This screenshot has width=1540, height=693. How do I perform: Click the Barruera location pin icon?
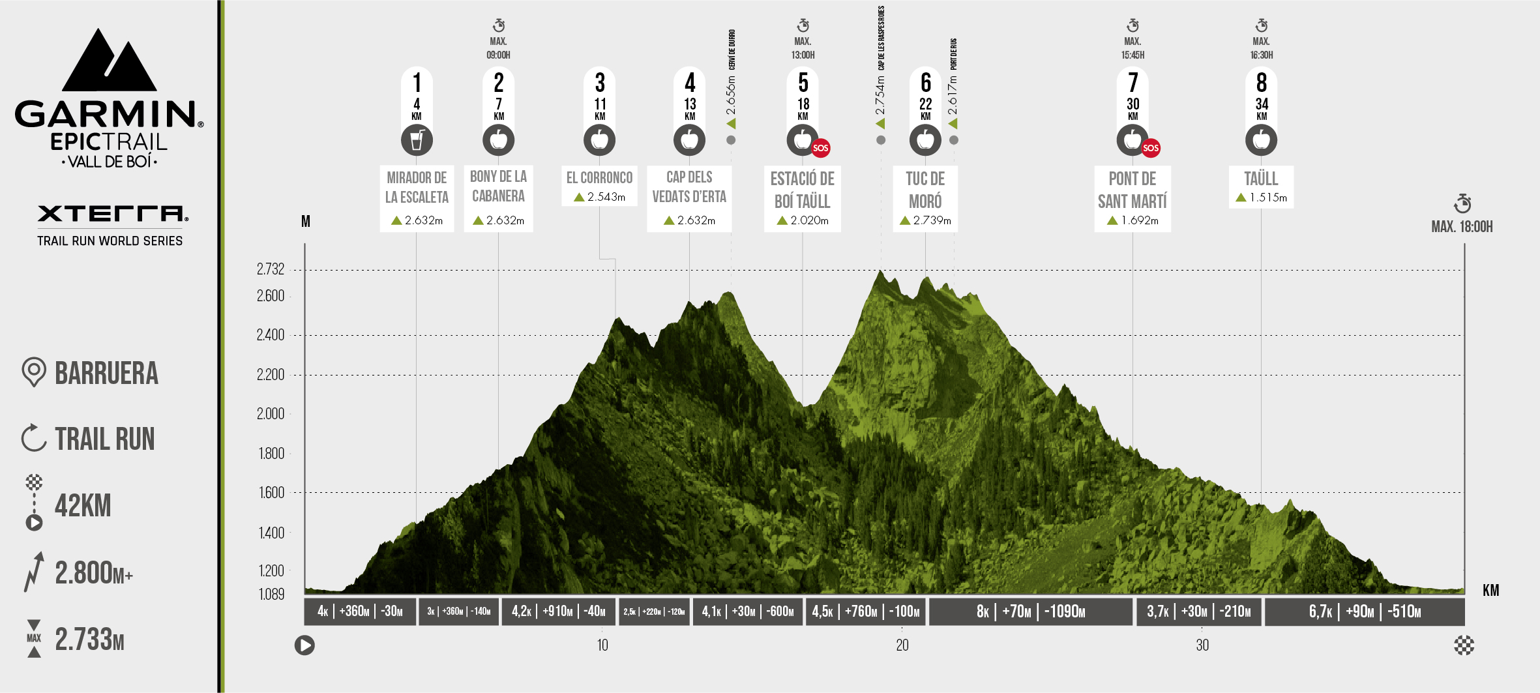click(x=34, y=372)
